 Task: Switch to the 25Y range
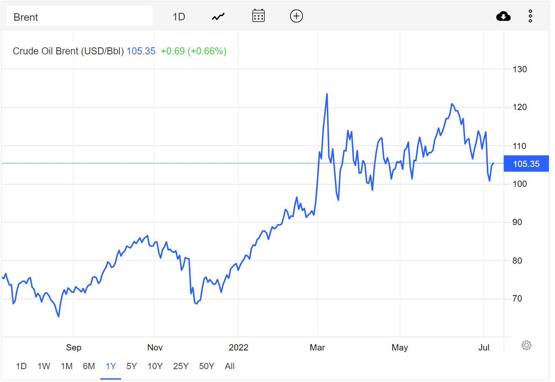181,366
